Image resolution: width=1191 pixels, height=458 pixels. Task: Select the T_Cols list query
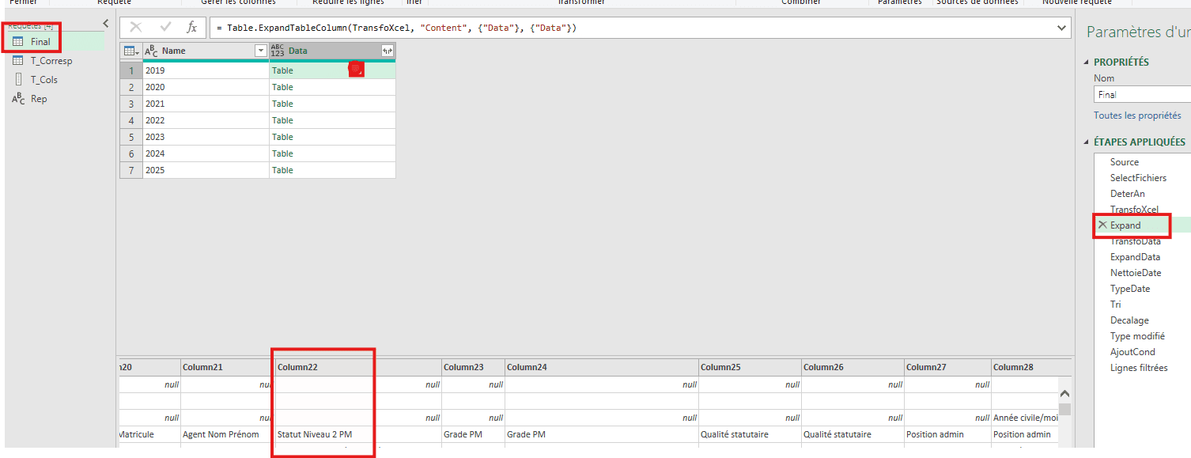coord(44,80)
